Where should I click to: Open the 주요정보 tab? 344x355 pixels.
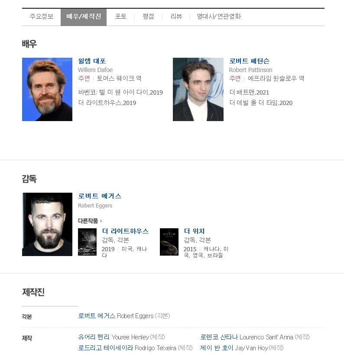tap(41, 16)
